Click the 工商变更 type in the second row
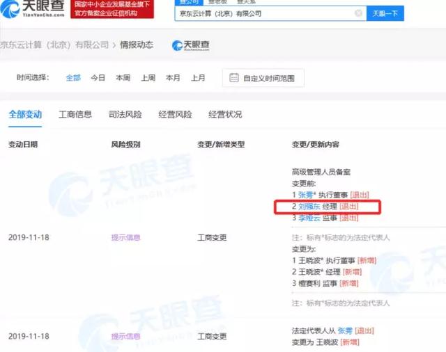 pos(212,337)
